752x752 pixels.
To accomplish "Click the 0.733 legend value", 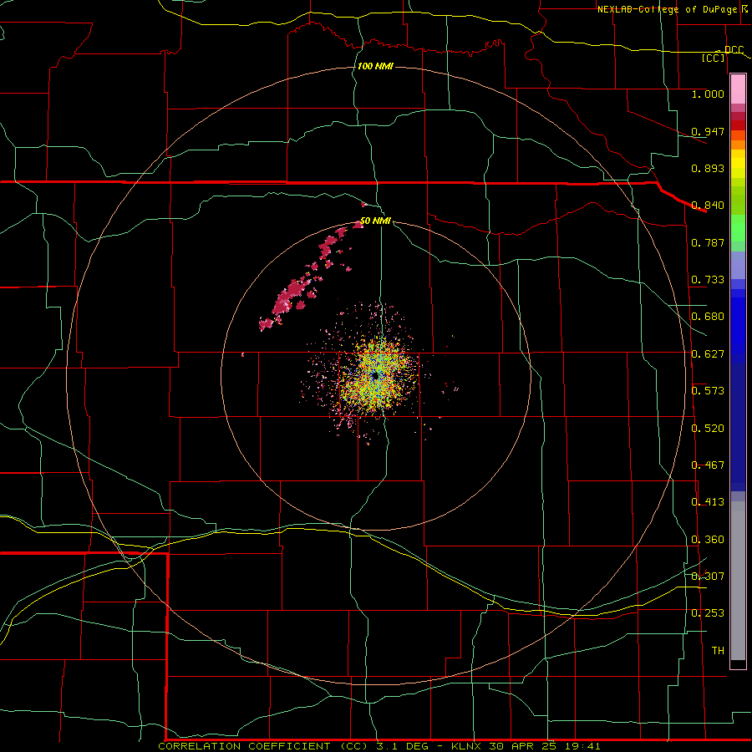I will coord(708,280).
